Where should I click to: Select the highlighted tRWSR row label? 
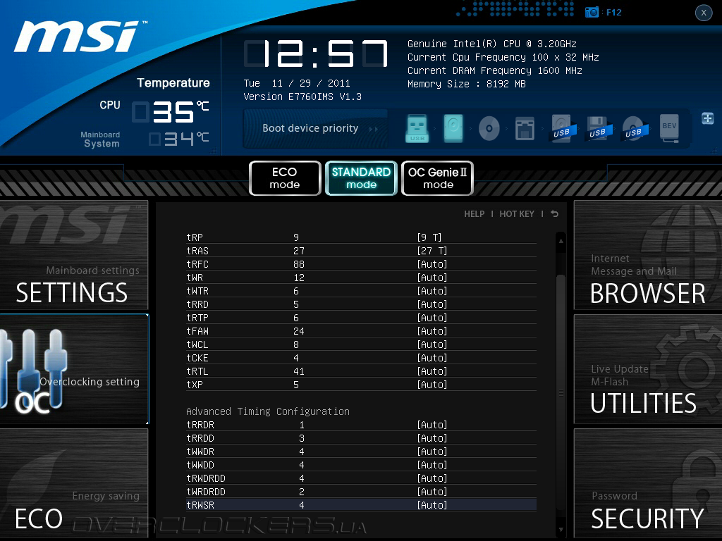pos(200,505)
